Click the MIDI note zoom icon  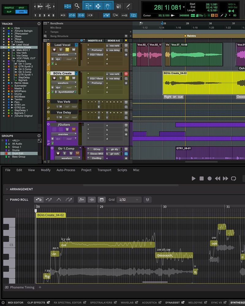(x=48, y=6)
